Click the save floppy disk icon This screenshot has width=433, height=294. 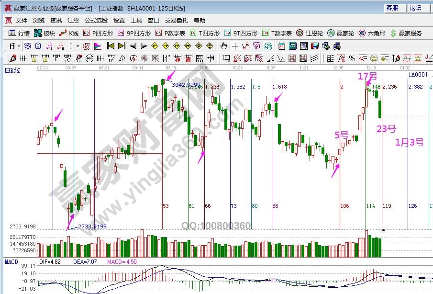(314, 46)
